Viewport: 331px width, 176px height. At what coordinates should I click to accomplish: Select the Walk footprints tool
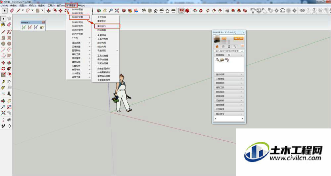[3, 126]
